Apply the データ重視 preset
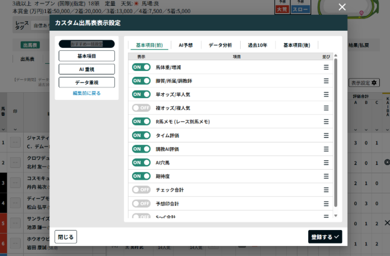 87,82
